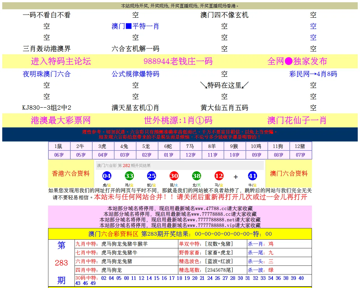Click the red lottery ball 30
The image size is (360, 288).
click(x=174, y=176)
